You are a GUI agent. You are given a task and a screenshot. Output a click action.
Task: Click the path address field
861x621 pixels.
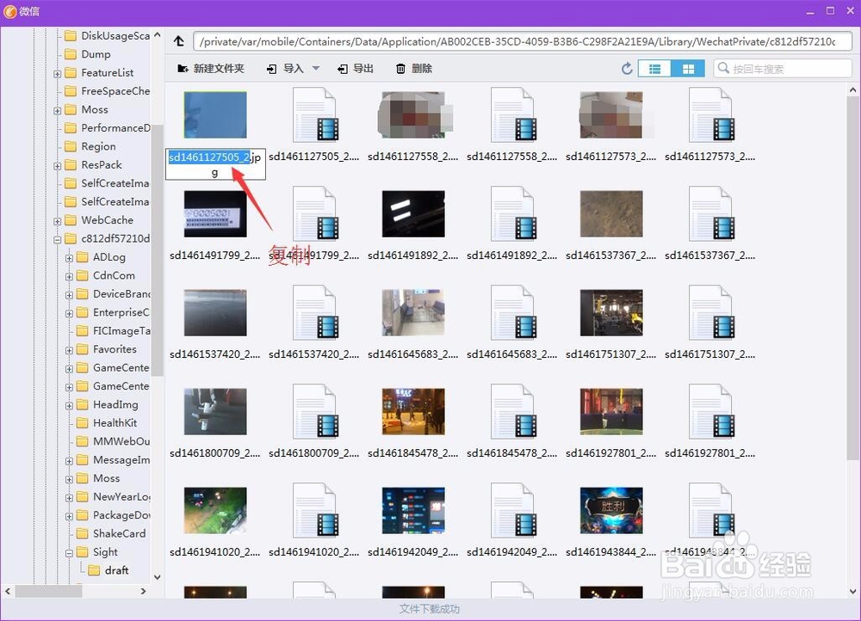[x=523, y=41]
